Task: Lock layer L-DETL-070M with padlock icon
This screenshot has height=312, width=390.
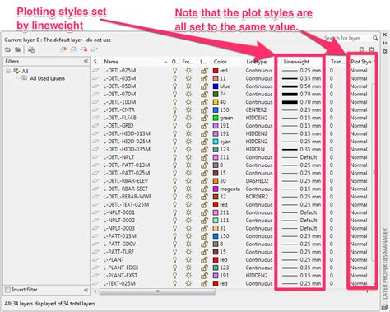Action: [204, 94]
